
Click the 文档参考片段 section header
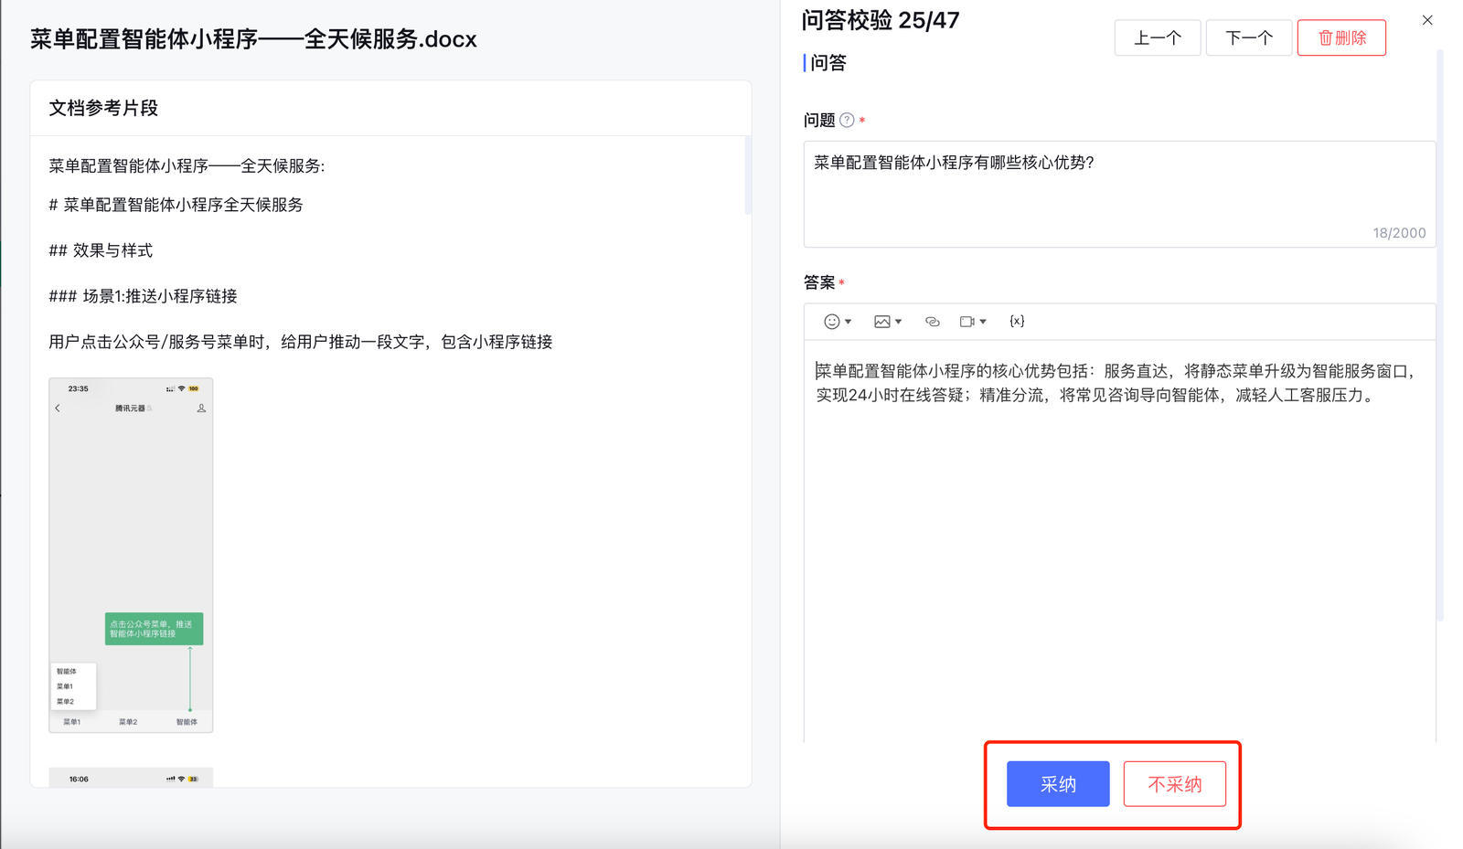(103, 108)
